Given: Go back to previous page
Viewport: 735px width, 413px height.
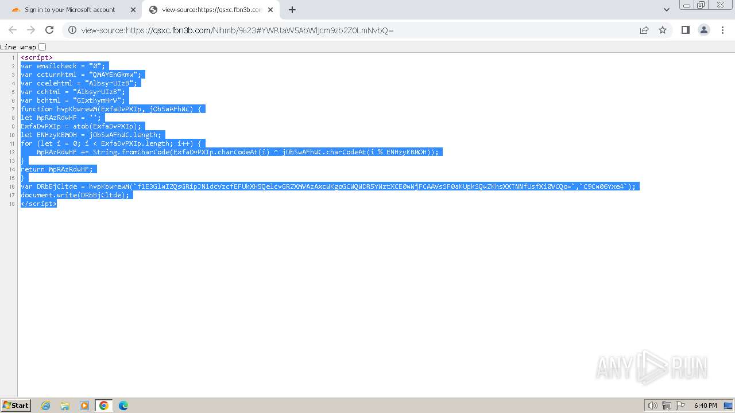Looking at the screenshot, I should [13, 30].
